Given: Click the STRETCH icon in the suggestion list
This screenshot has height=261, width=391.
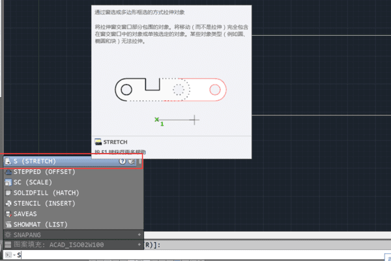Looking at the screenshot, I should pyautogui.click(x=8, y=161).
